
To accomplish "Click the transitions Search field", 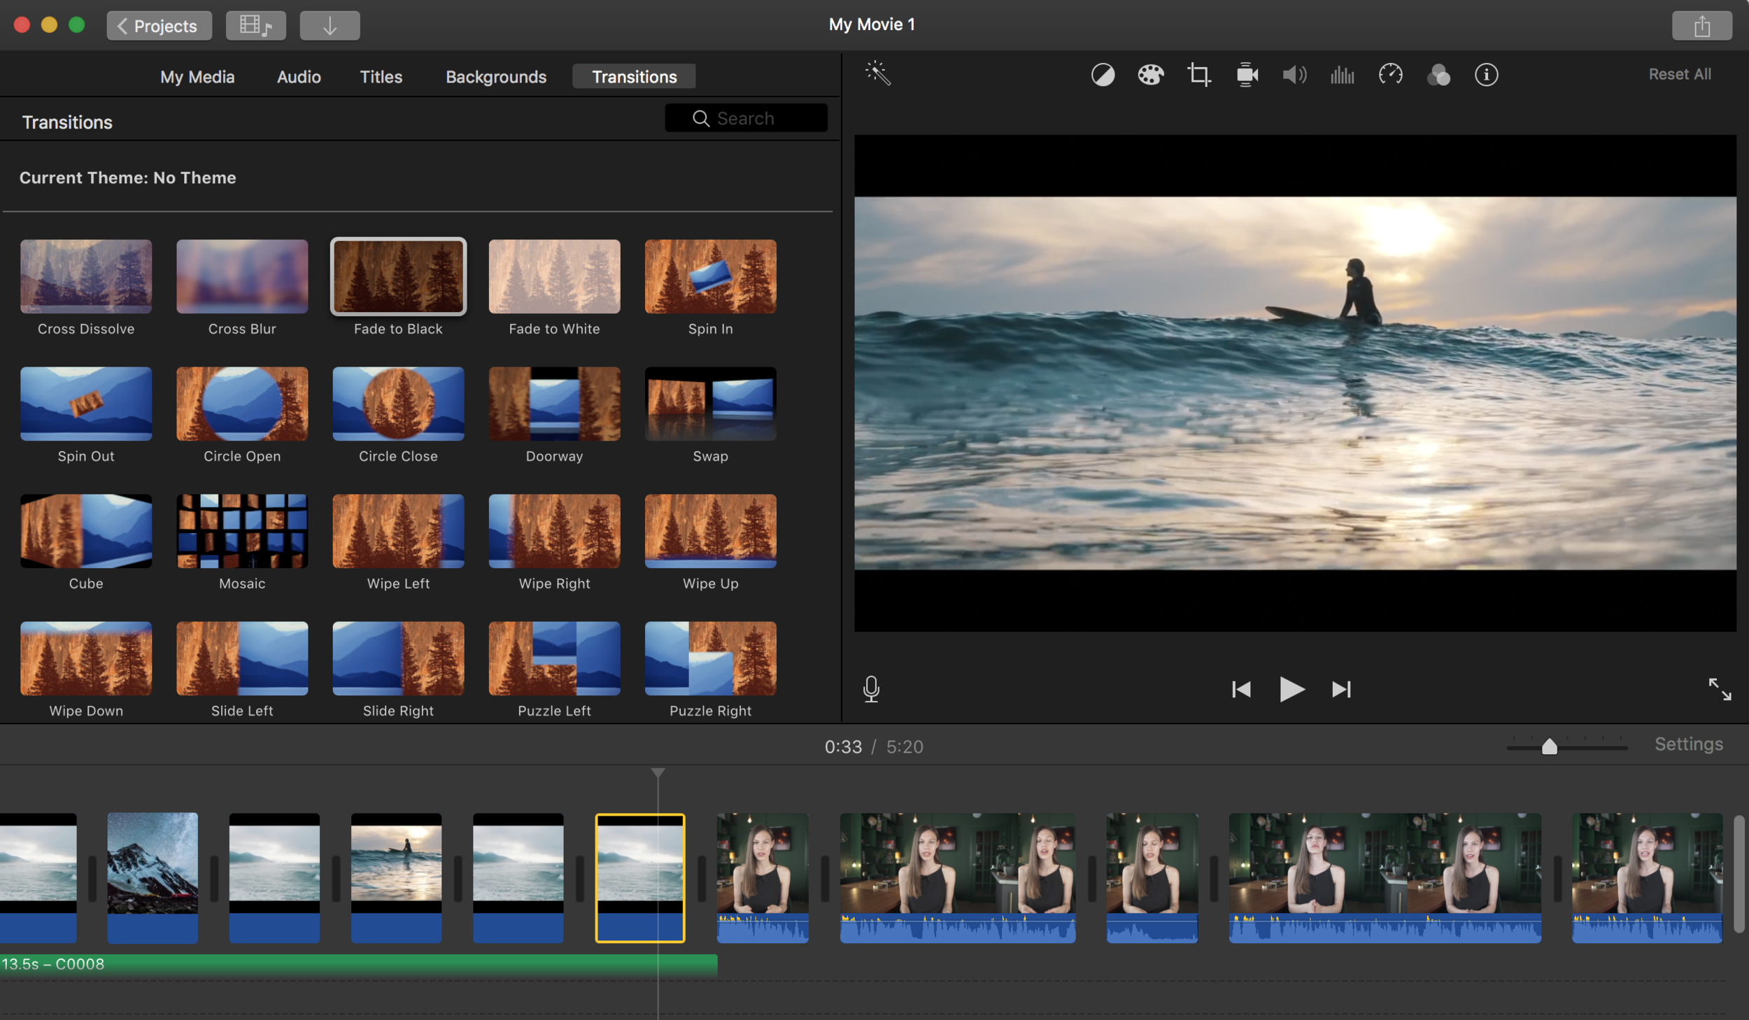I will (746, 118).
